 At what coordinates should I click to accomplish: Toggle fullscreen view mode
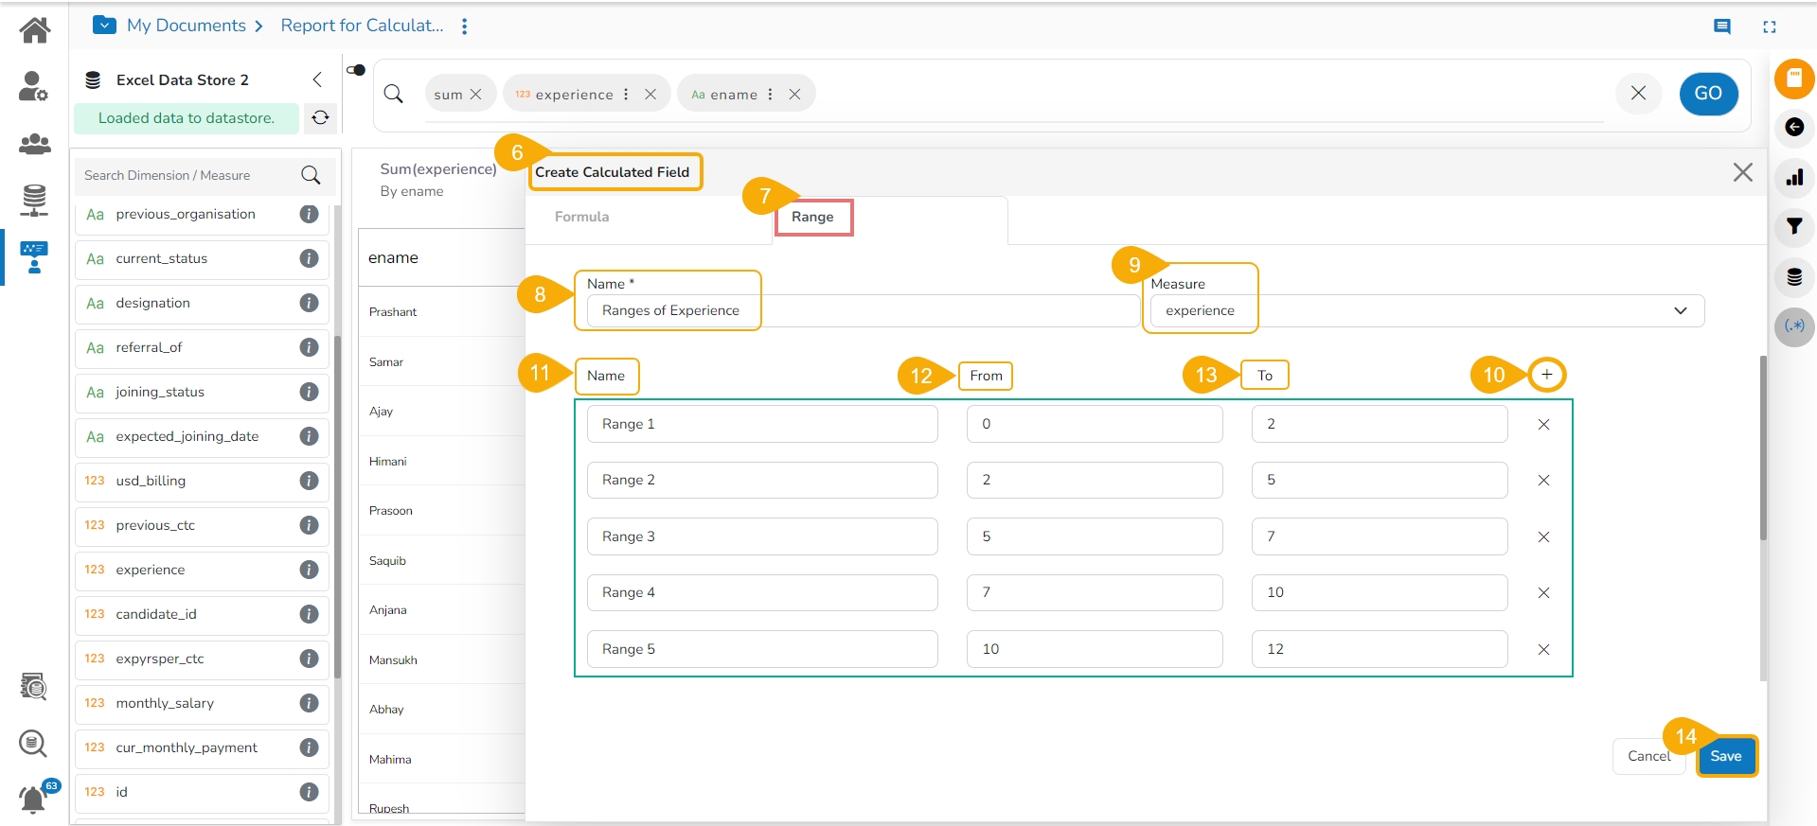pyautogui.click(x=1769, y=26)
